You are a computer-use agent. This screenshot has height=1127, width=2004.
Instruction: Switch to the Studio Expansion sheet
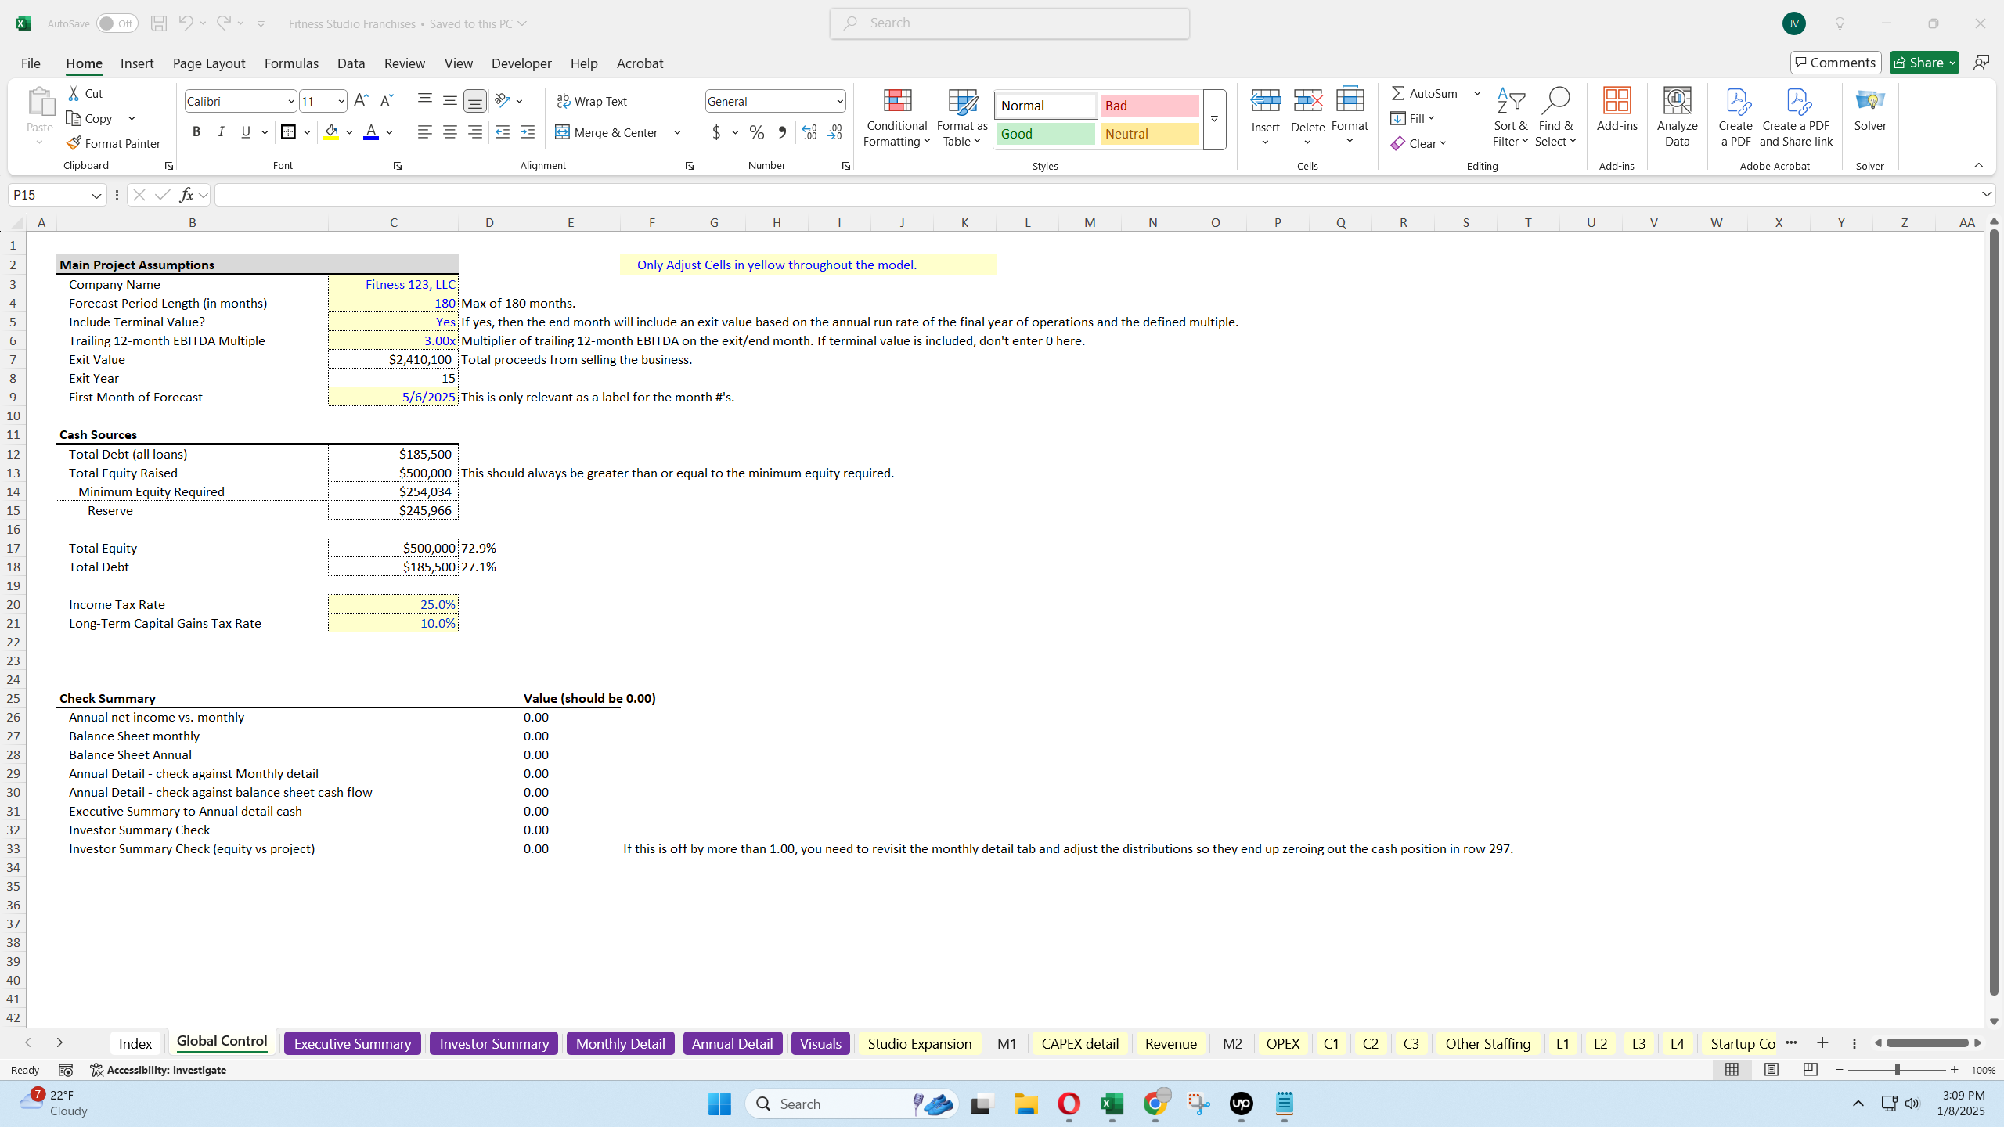point(919,1043)
